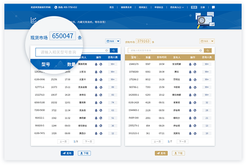Click the 379163 count in gold market header
The width and height of the screenshot is (246, 165).
(143, 41)
